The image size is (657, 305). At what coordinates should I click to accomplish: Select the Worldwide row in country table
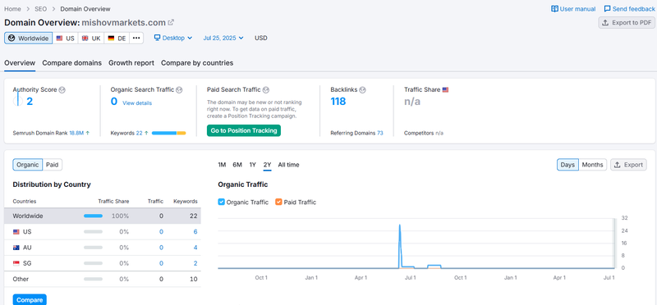click(x=103, y=216)
